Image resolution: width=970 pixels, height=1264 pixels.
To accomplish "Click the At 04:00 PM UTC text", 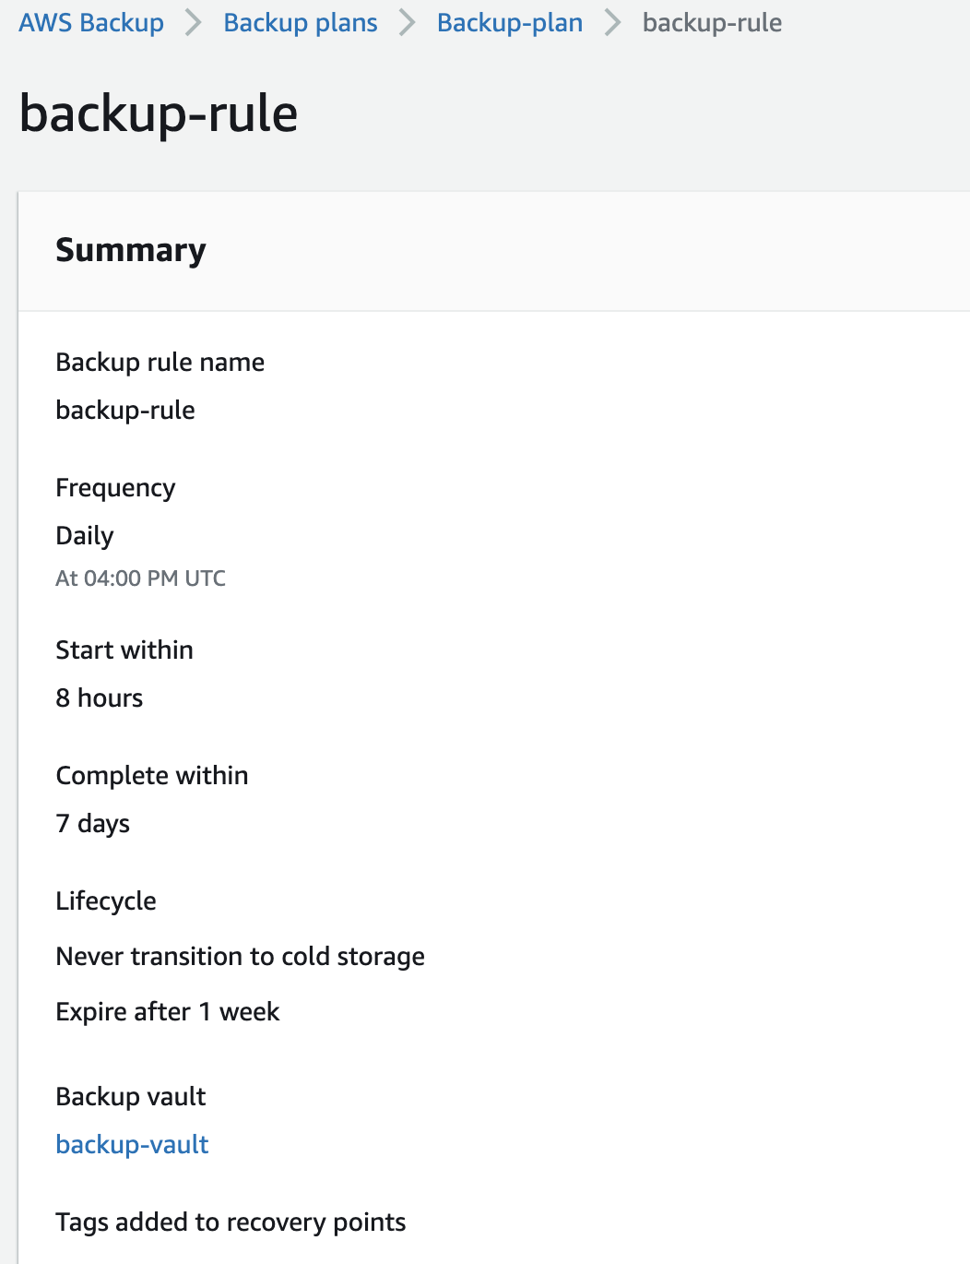I will point(140,578).
